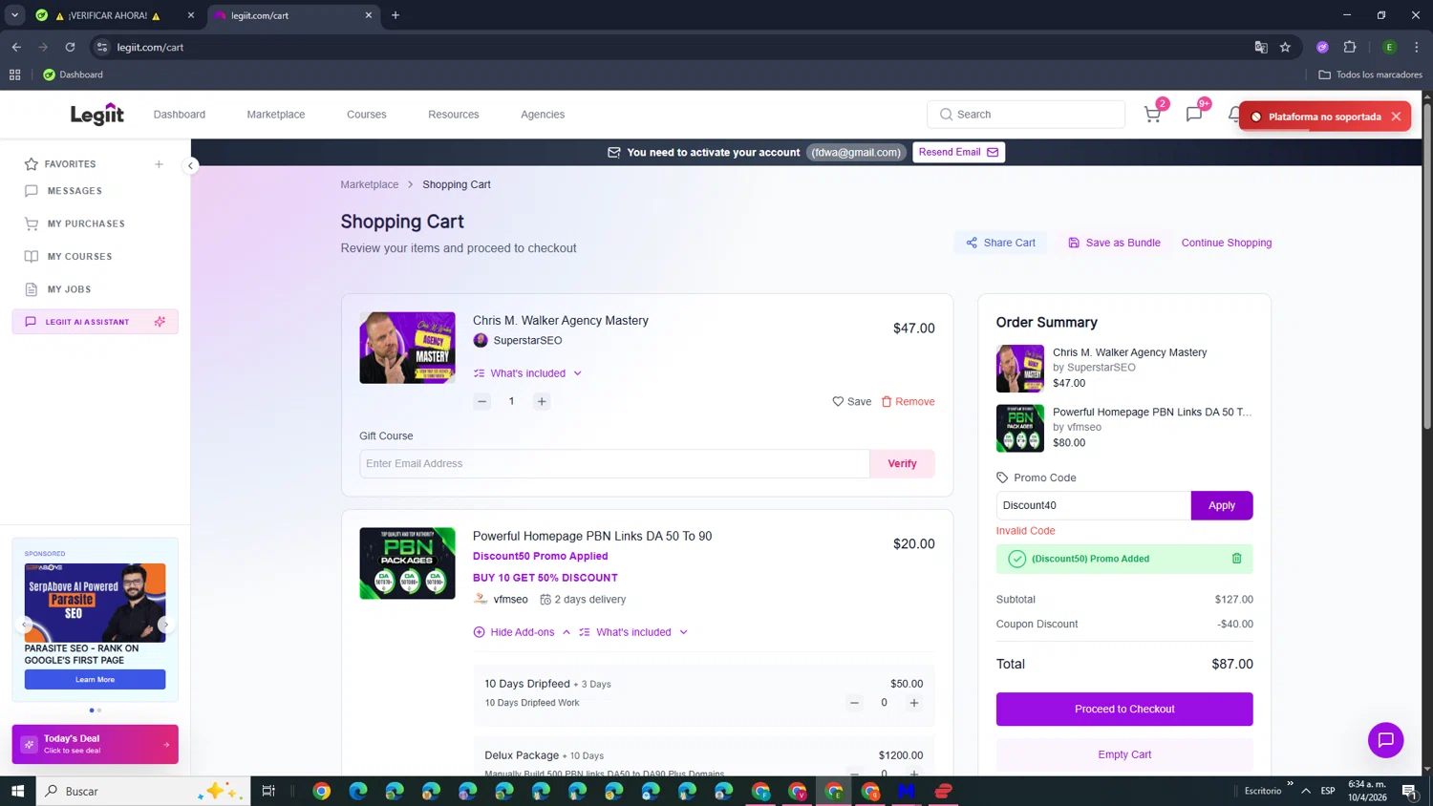Follow the Continue Shopping link
The height and width of the screenshot is (806, 1433).
tap(1227, 243)
